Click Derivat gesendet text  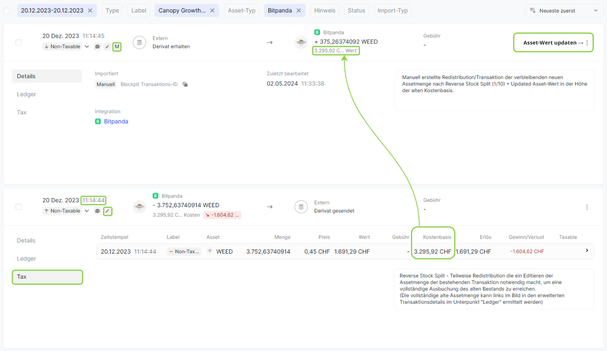pos(334,211)
